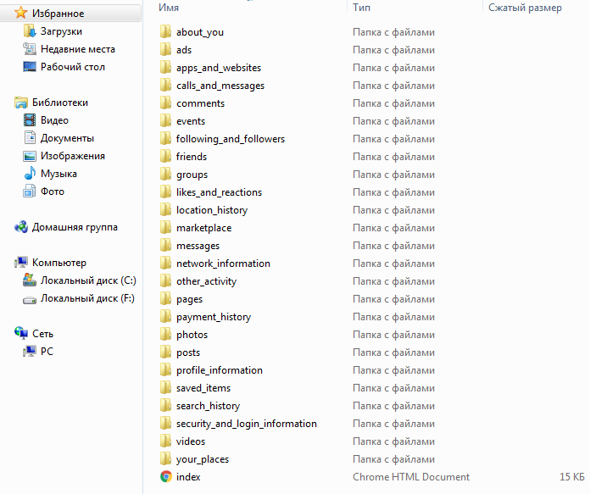This screenshot has height=494, width=590.
Task: Select the comments folder name
Action: click(x=200, y=103)
